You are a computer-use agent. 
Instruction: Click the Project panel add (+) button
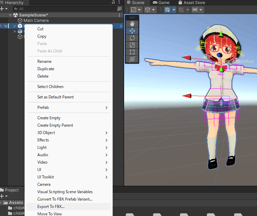pos(2,196)
